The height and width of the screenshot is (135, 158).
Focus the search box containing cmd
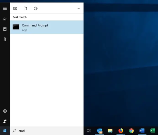(47, 131)
